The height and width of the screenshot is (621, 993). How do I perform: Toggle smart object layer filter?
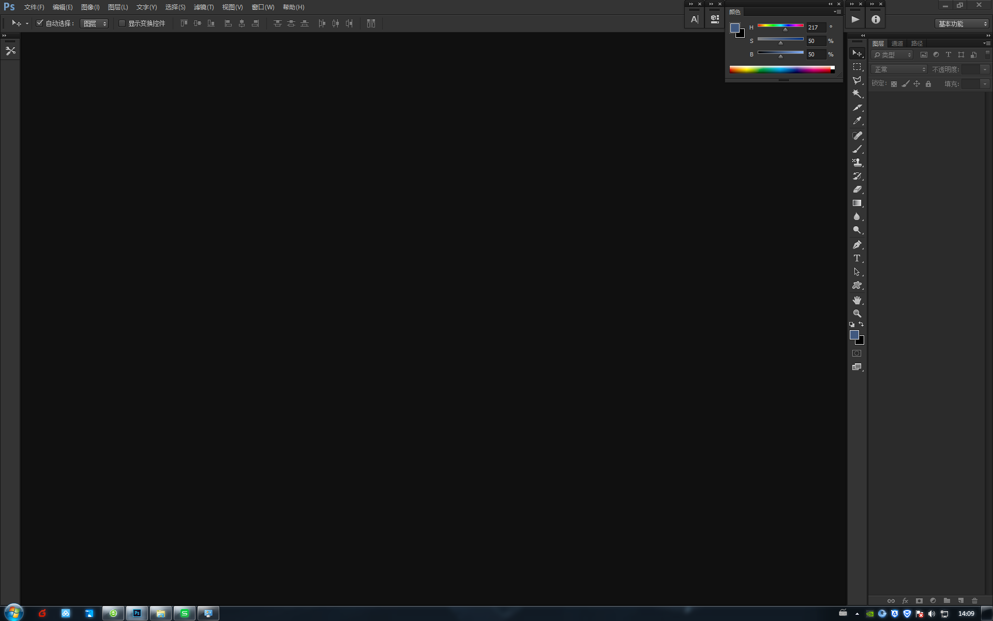(x=973, y=55)
